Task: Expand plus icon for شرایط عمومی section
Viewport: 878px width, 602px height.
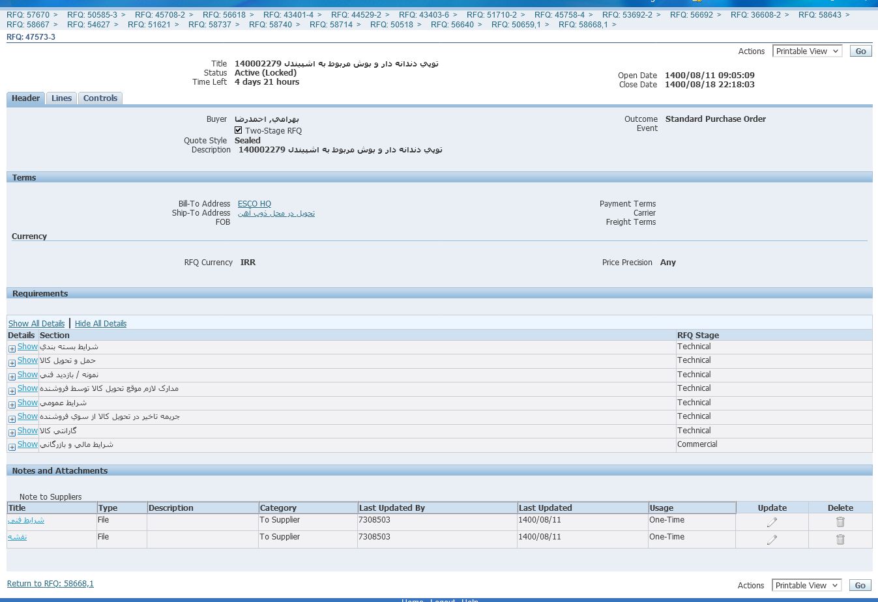Action: coord(12,405)
